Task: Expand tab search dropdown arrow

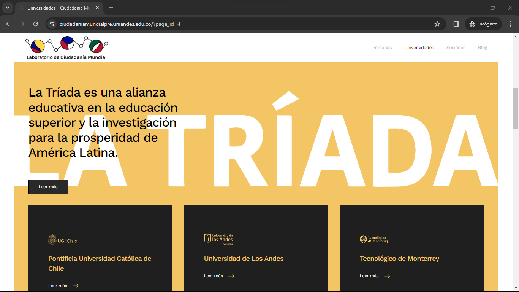Action: 7,8
